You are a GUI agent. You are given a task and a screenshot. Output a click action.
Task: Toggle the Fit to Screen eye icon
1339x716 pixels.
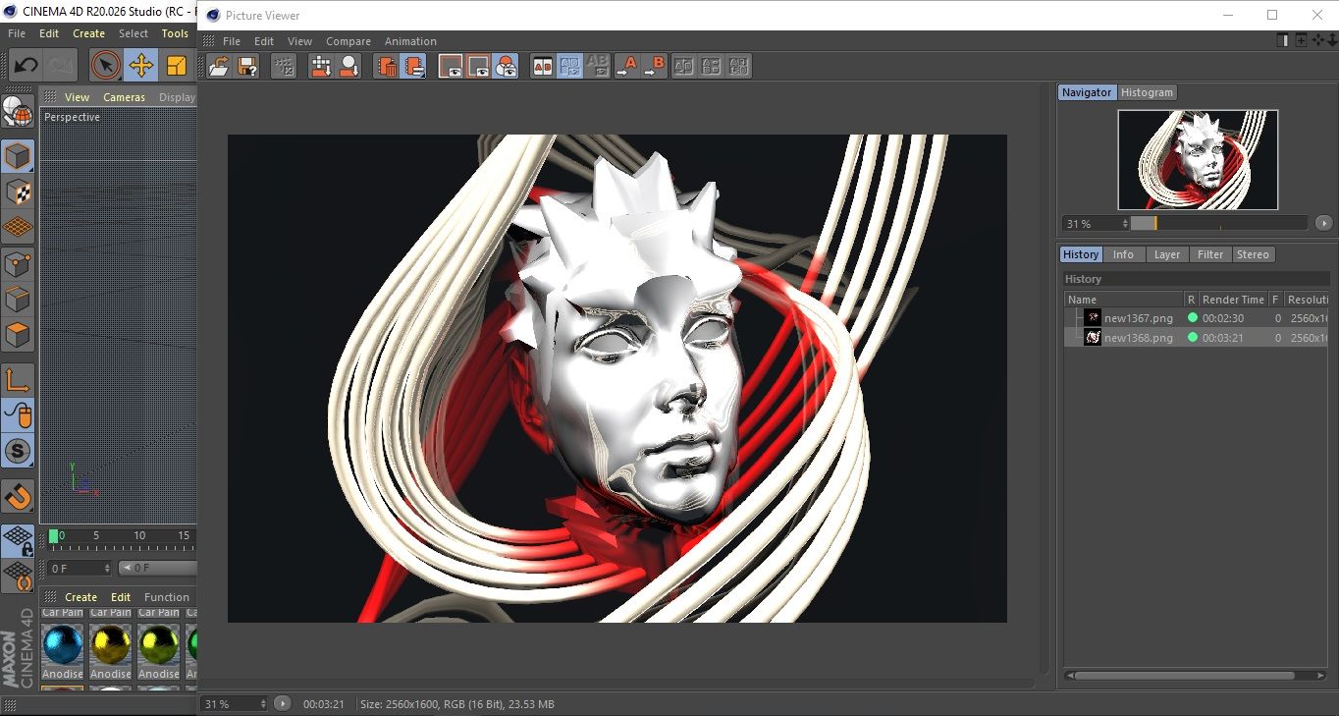478,66
